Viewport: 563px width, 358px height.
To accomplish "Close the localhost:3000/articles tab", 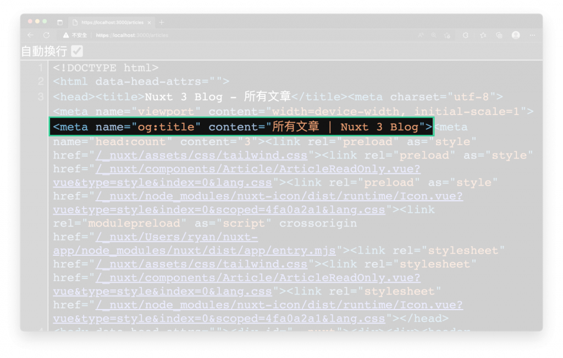I will point(150,23).
